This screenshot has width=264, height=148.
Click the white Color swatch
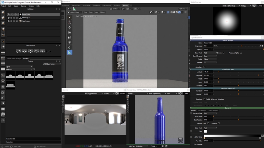point(205,131)
